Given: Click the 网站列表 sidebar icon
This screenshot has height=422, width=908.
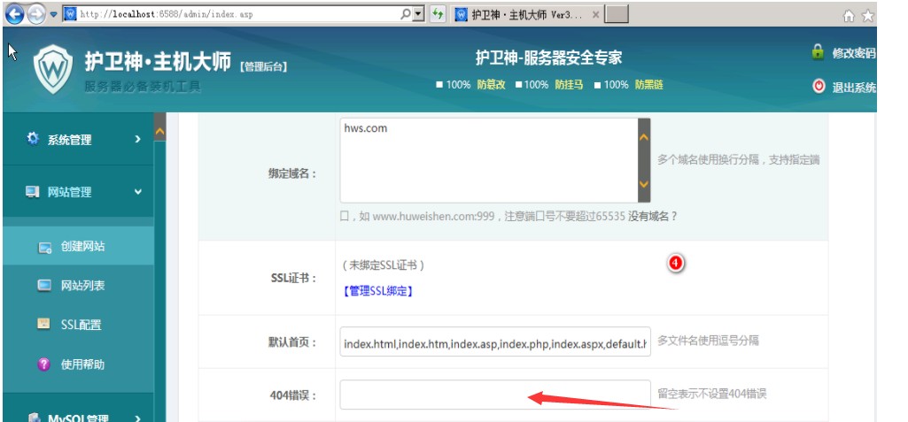Looking at the screenshot, I should point(44,286).
